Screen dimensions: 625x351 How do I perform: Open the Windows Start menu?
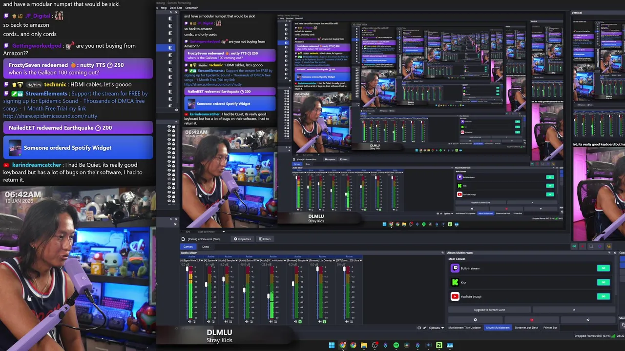click(332, 345)
